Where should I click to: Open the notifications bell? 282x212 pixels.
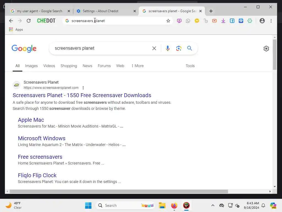click(263, 205)
